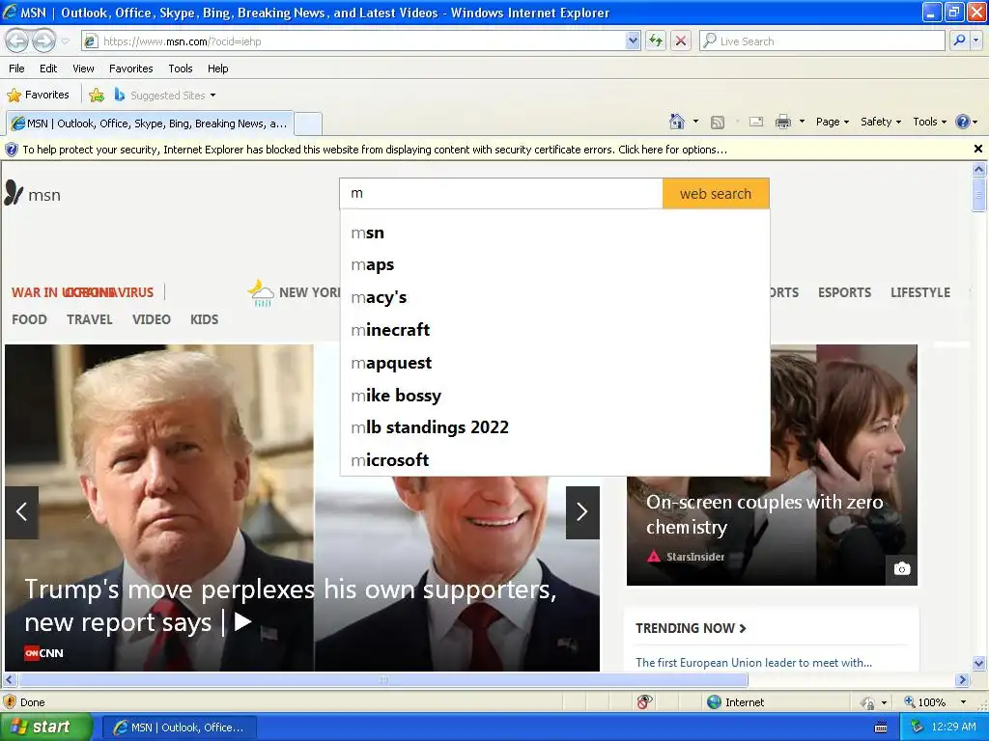Image resolution: width=989 pixels, height=741 pixels.
Task: Click the horizontal scrollbar thumb
Action: click(382, 680)
